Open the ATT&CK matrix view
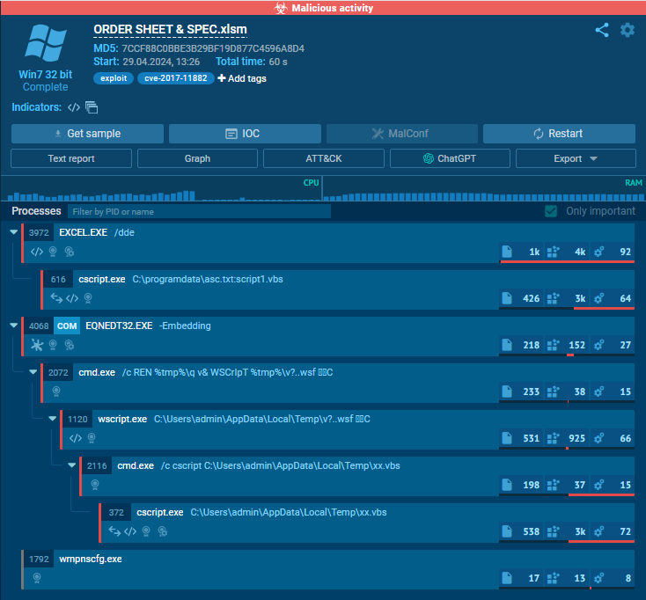646x600 pixels. 324,158
